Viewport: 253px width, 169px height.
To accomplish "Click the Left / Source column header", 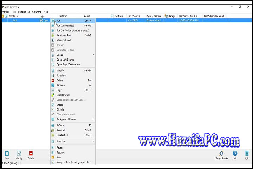I will point(136,16).
